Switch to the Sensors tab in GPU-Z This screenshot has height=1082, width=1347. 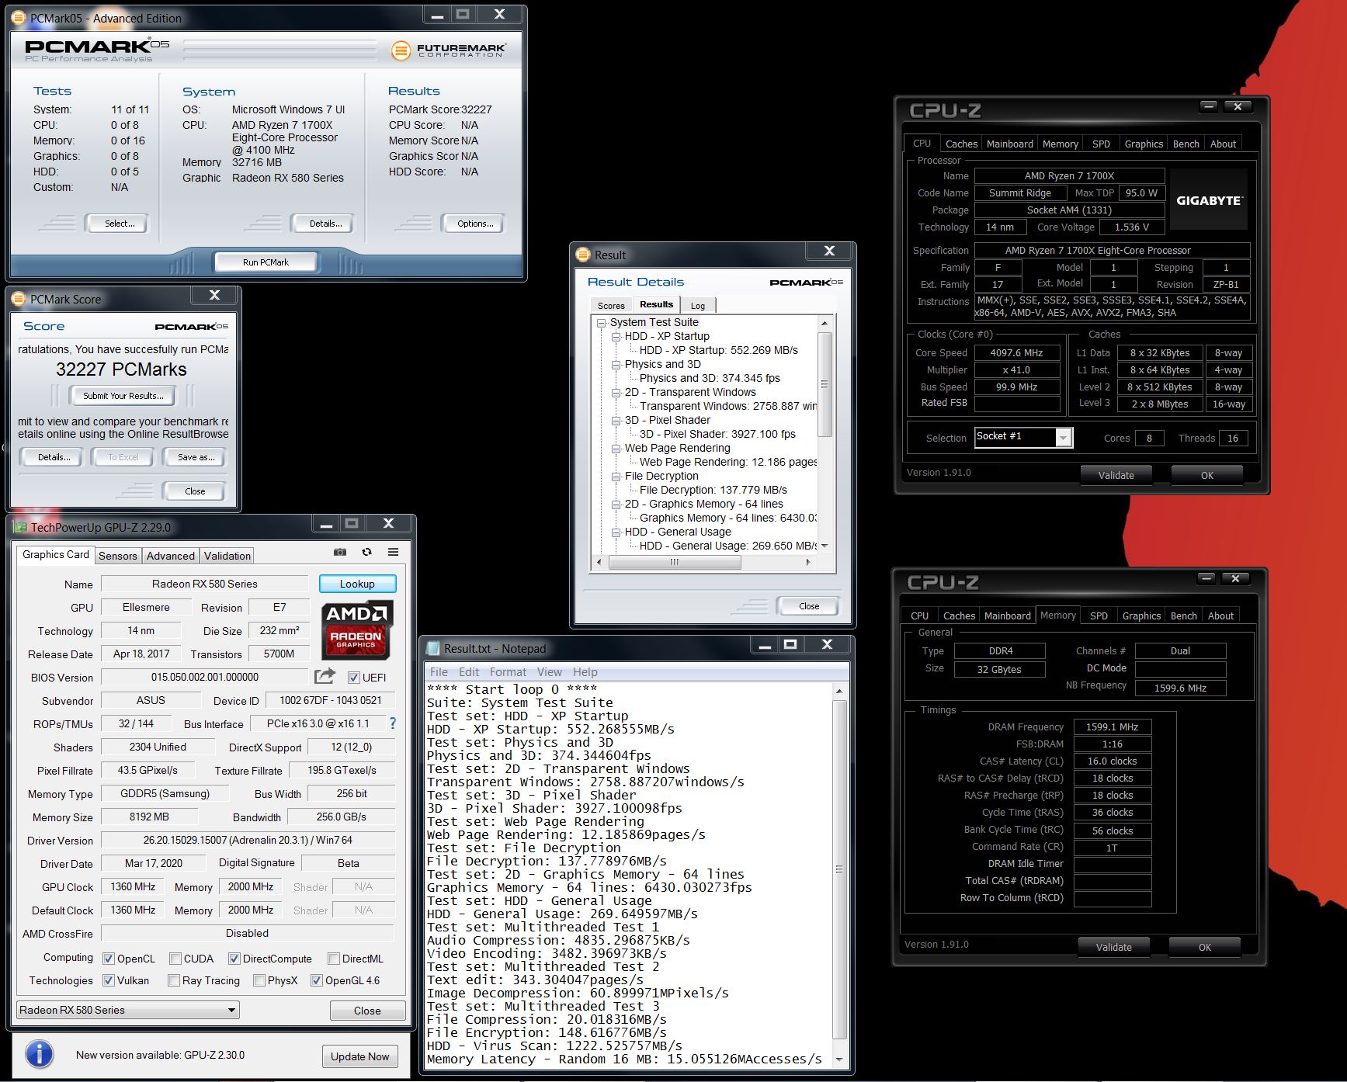pyautogui.click(x=118, y=556)
